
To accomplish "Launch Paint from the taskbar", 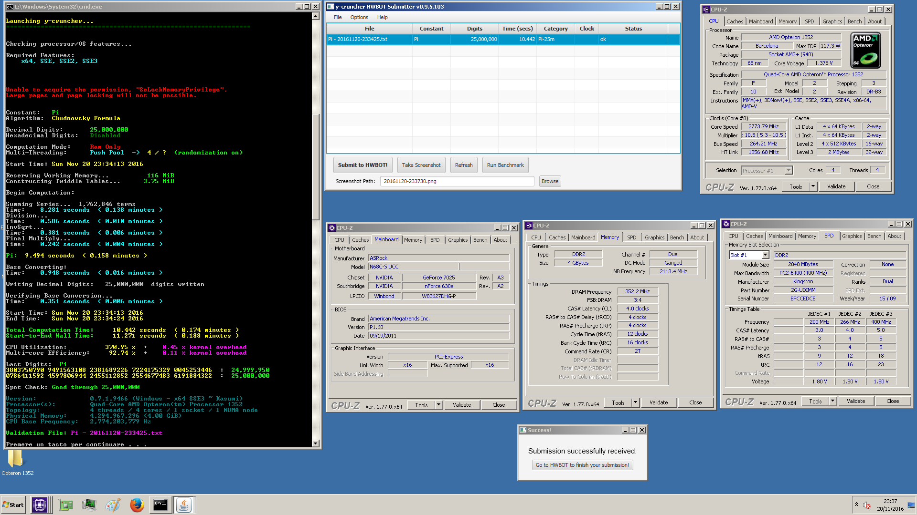I will [x=113, y=505].
